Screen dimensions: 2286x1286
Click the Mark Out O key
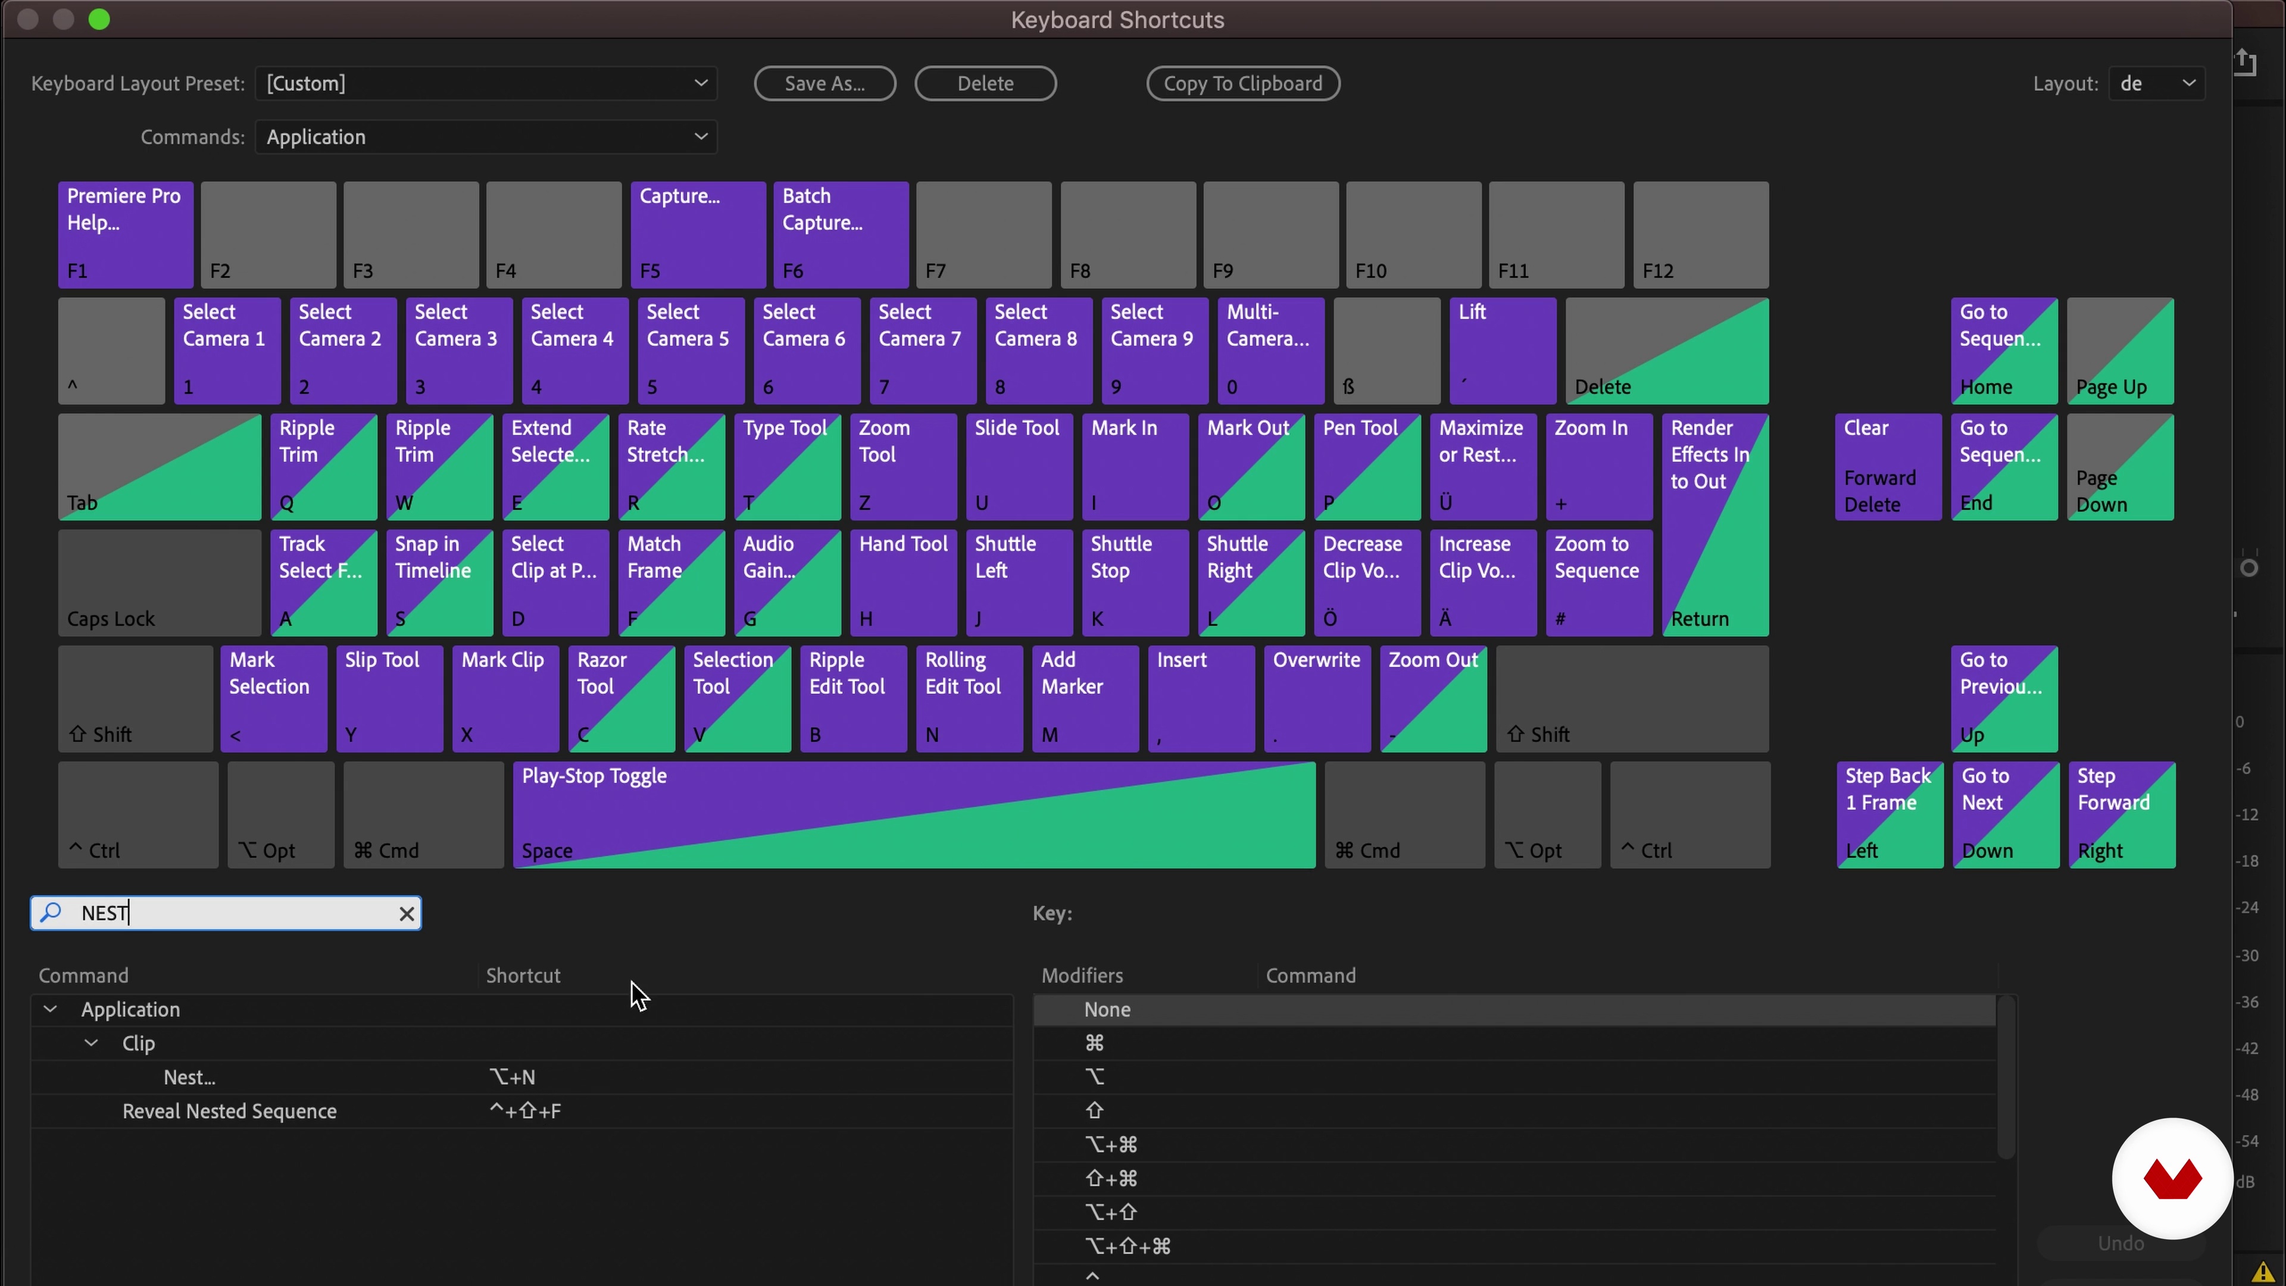coord(1251,467)
